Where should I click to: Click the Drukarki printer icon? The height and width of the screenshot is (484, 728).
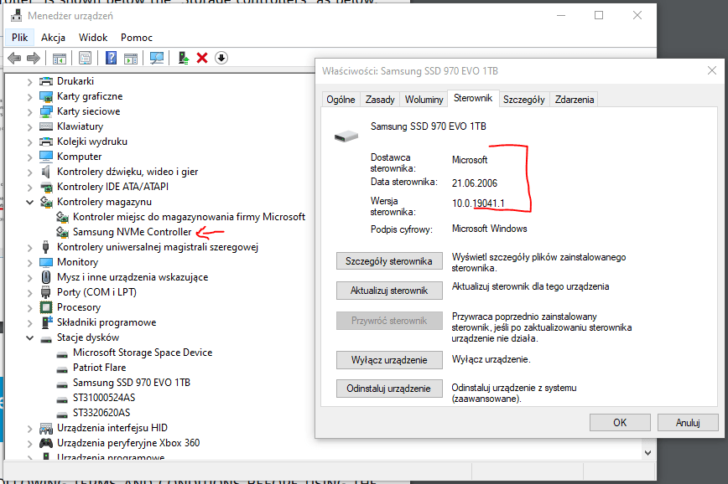coord(46,81)
